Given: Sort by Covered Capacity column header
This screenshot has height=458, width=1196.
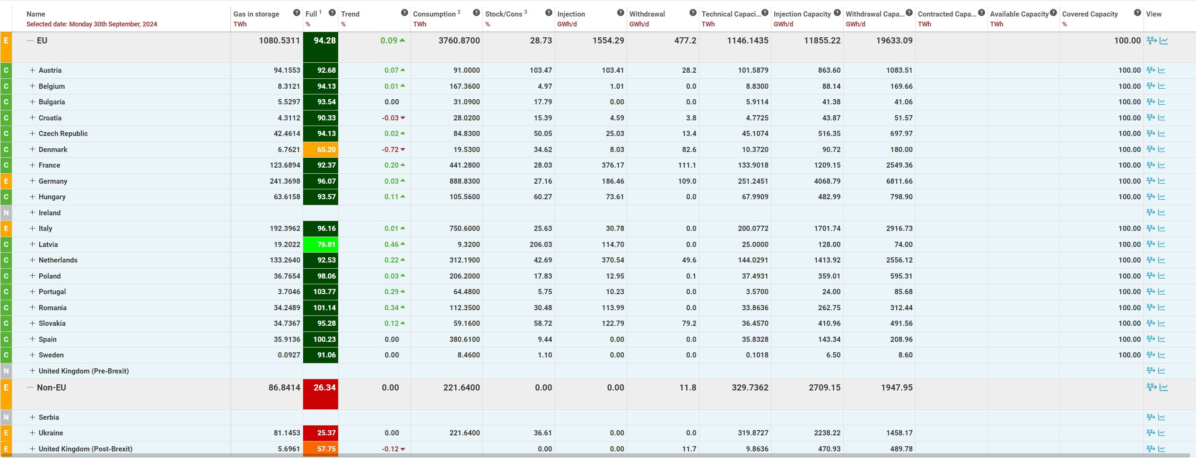Looking at the screenshot, I should [x=1090, y=14].
